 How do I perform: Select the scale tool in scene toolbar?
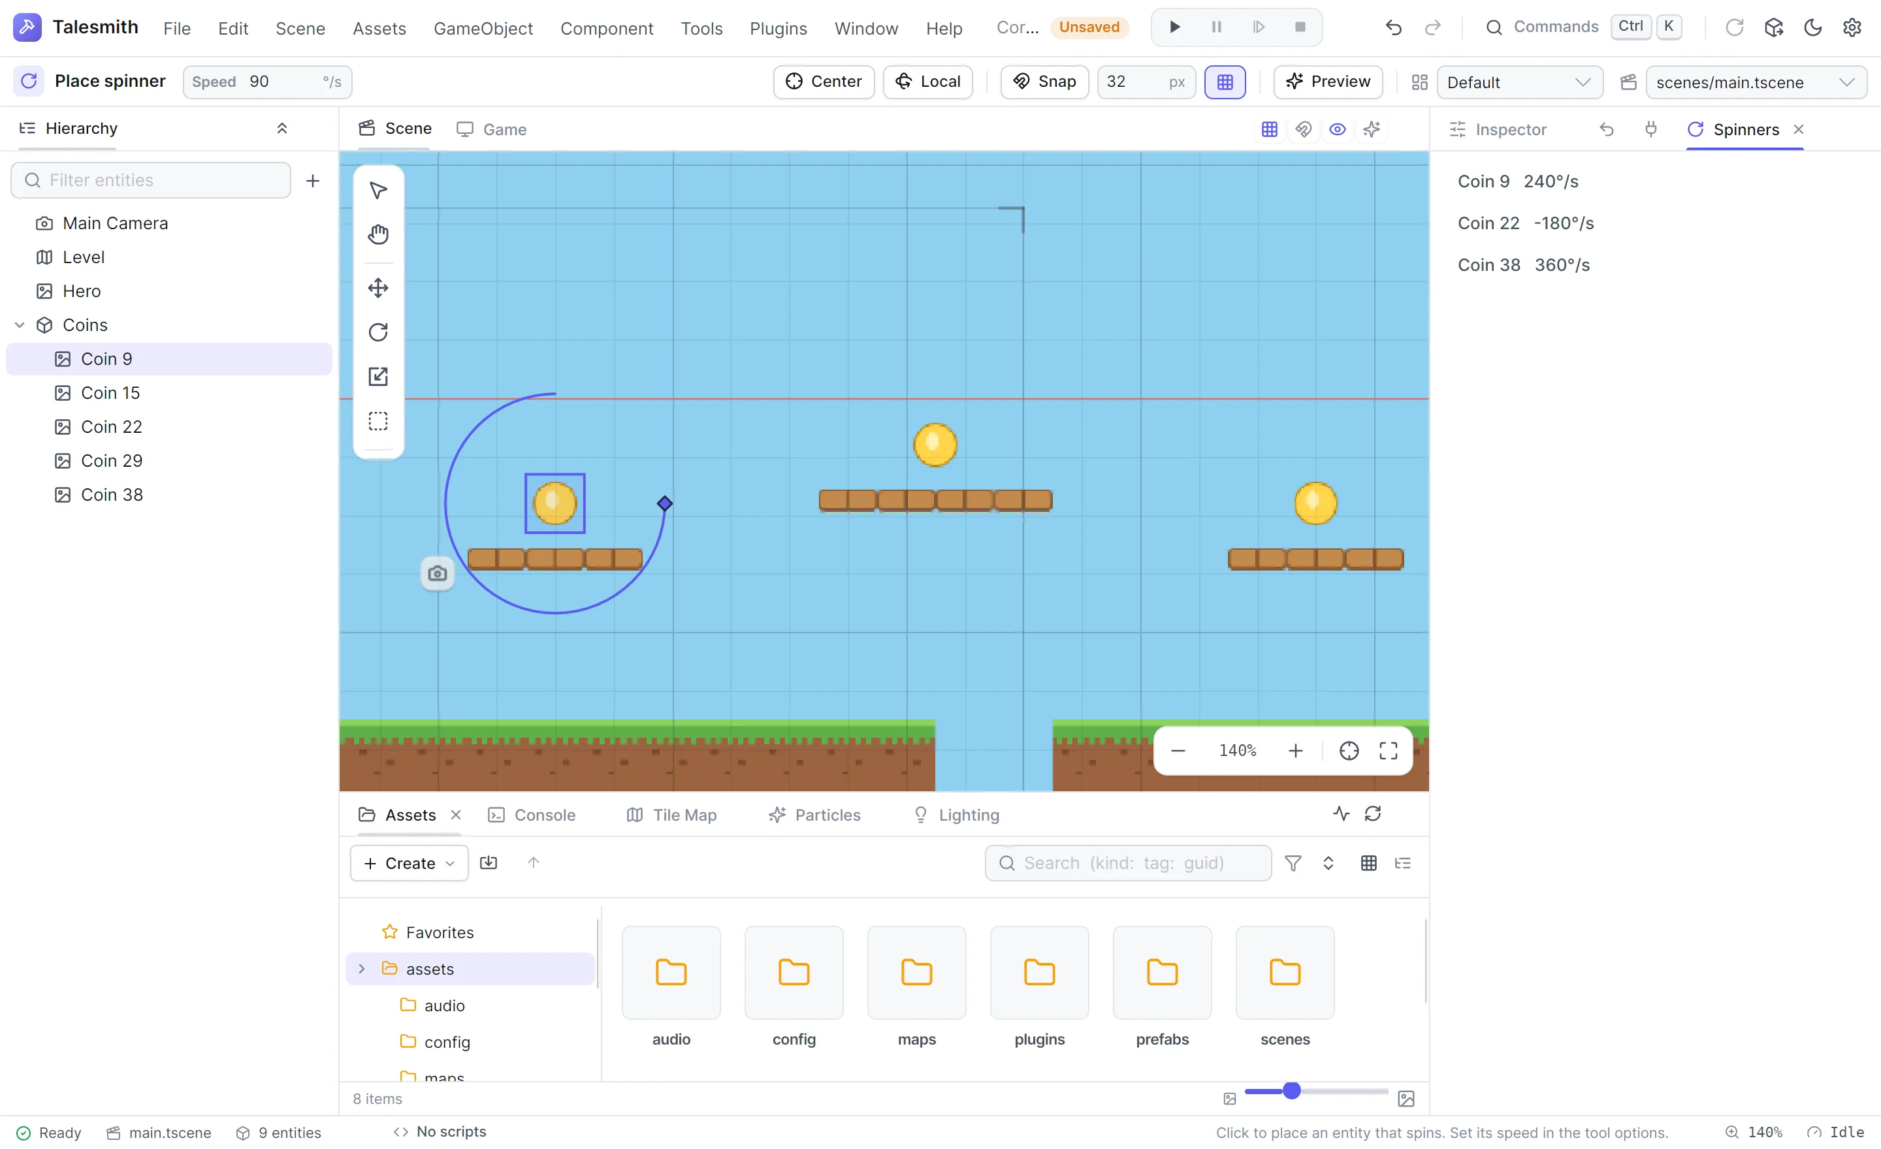(378, 376)
